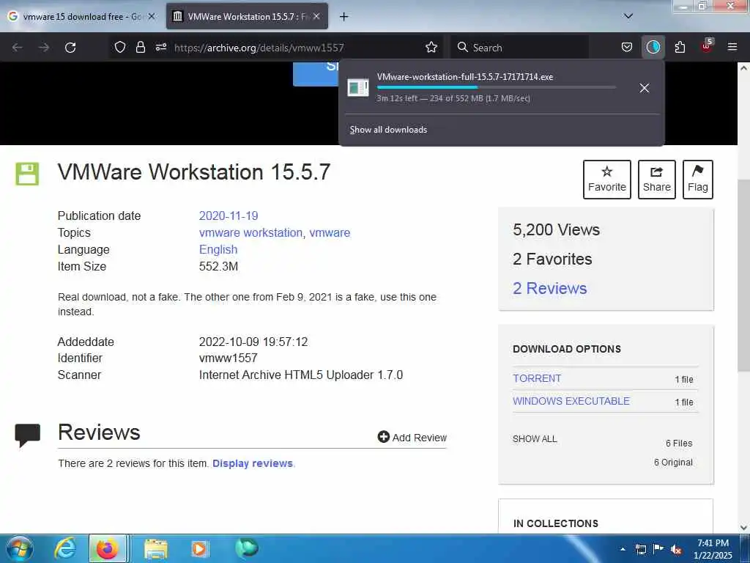750x563 pixels.
Task: Click the page vertical scrollbar thumb
Action: [x=743, y=276]
